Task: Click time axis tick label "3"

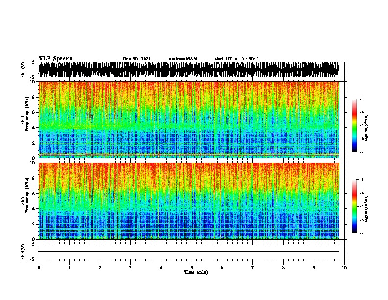Action: 130,268
